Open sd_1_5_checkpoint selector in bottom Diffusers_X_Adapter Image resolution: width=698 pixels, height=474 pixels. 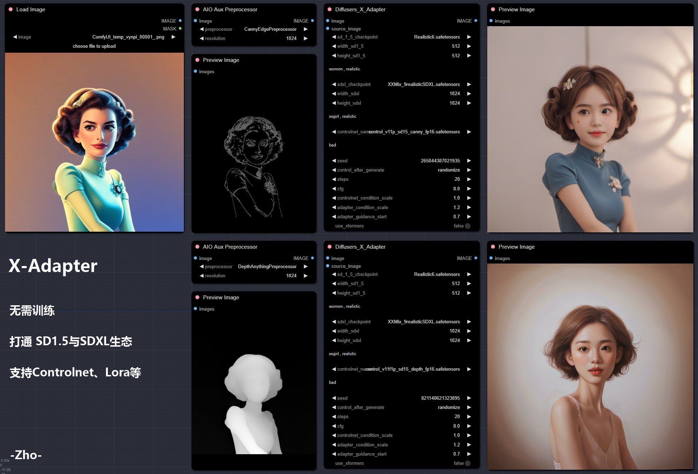pyautogui.click(x=401, y=274)
